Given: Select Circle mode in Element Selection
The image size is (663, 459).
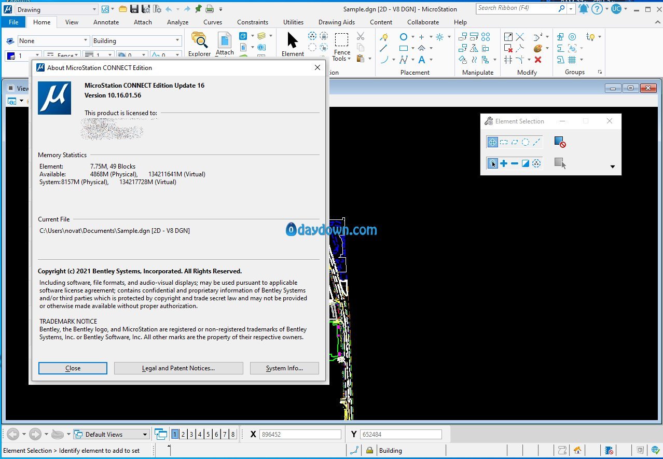Looking at the screenshot, I should click(526, 142).
